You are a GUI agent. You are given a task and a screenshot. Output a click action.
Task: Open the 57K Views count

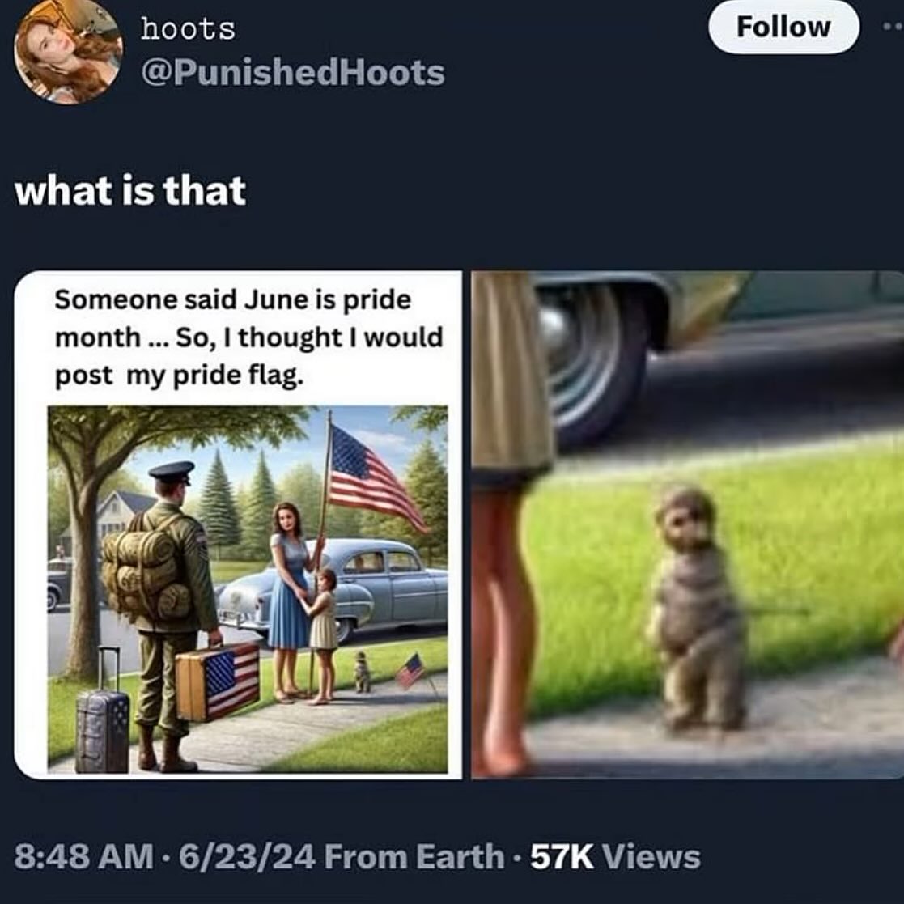(x=615, y=856)
